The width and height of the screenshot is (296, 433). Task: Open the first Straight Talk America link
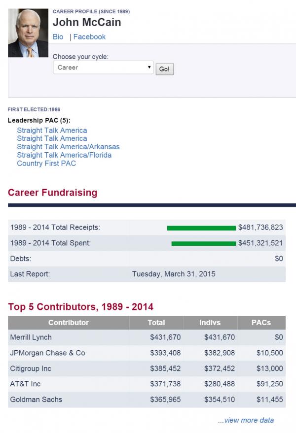tap(52, 131)
